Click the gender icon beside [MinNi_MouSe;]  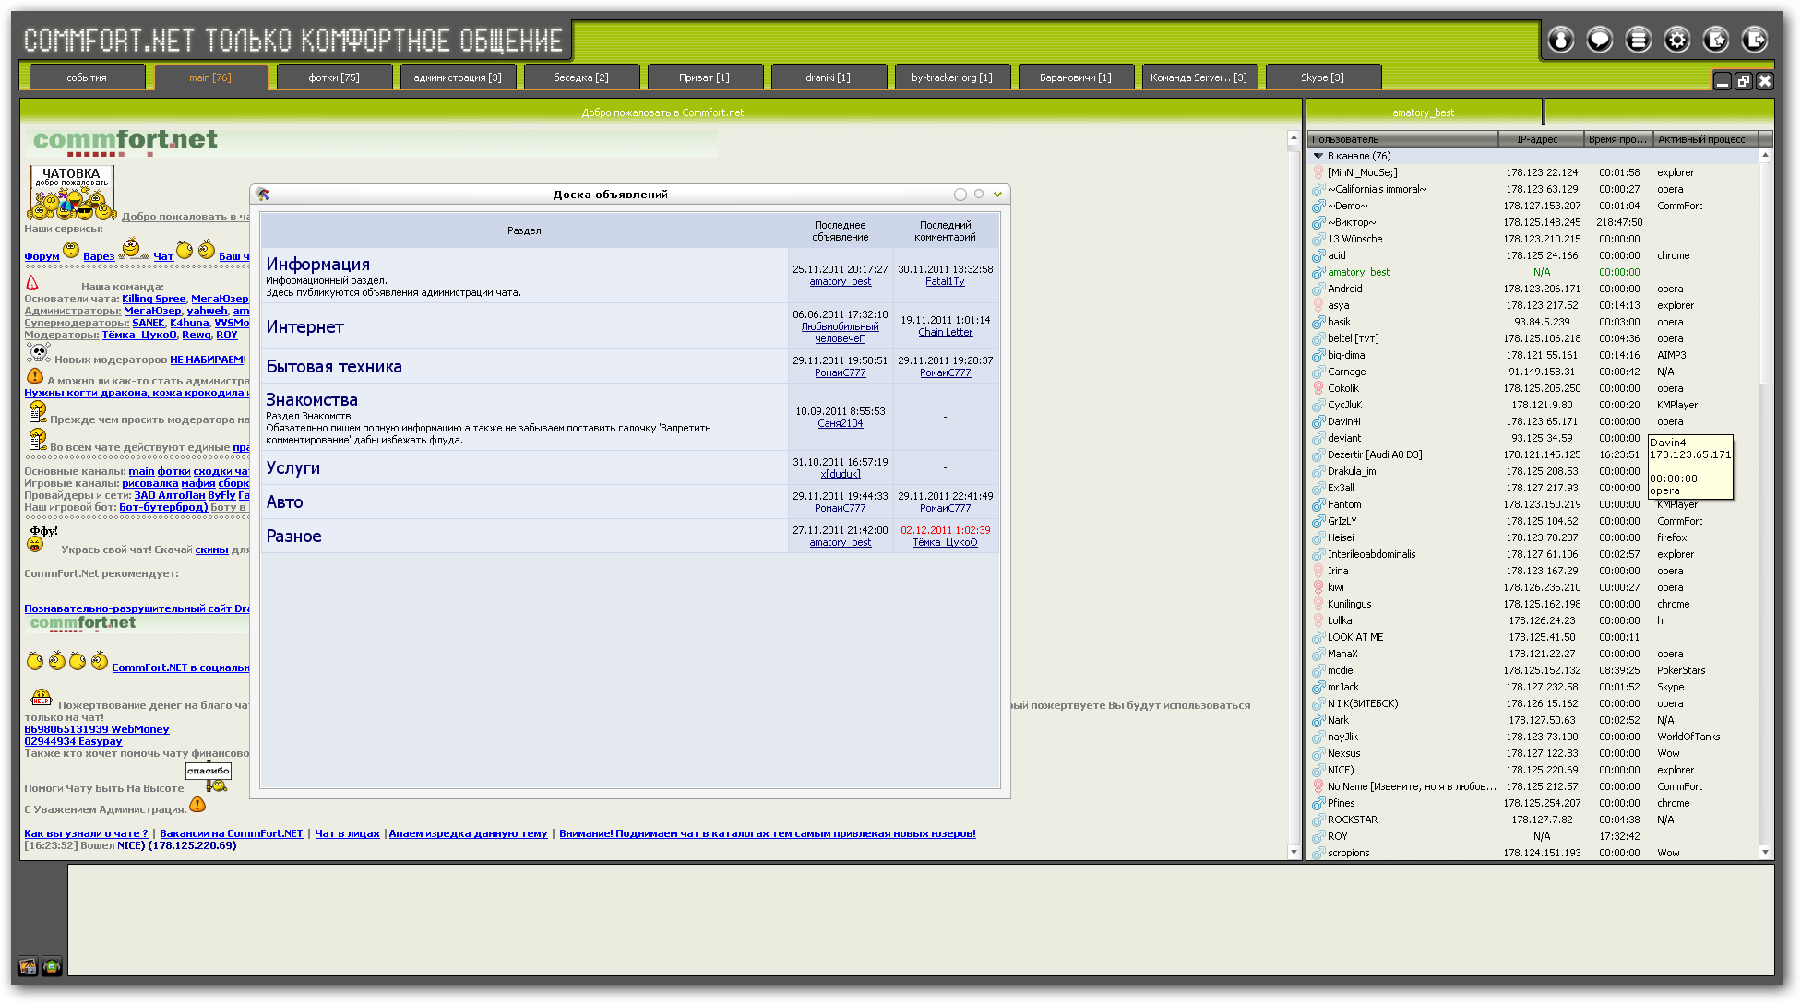[1318, 172]
